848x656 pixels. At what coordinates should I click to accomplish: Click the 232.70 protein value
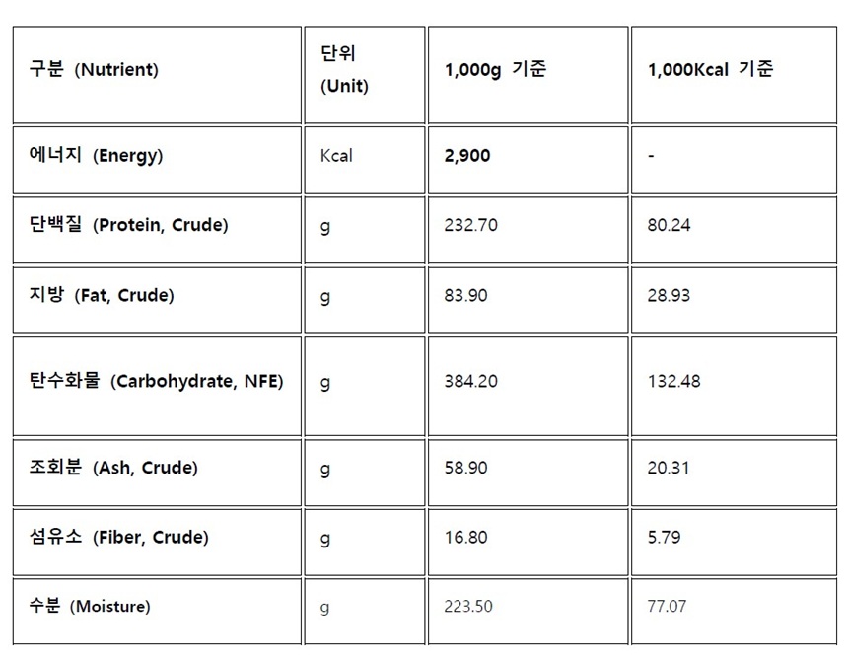coord(471,225)
